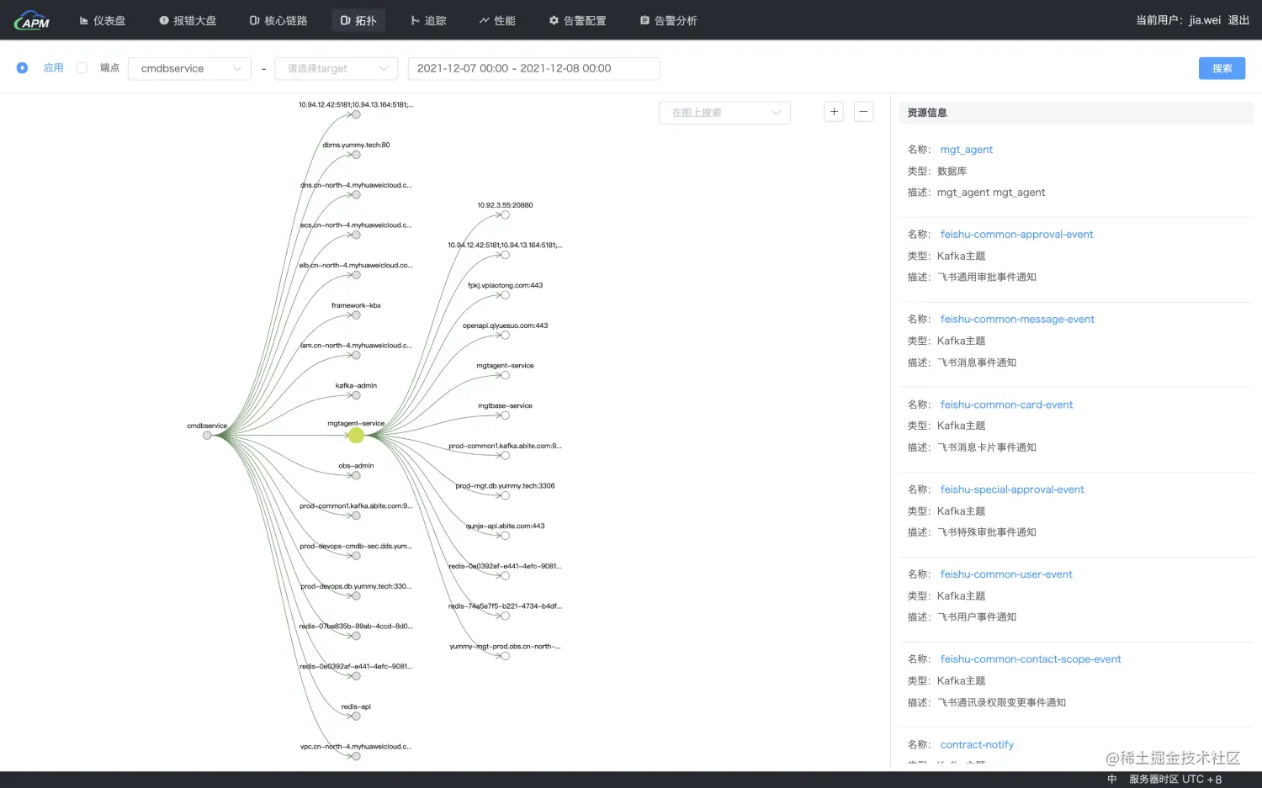Click the vpc.cn-north-4.myhuaweicloud node

pos(356,756)
